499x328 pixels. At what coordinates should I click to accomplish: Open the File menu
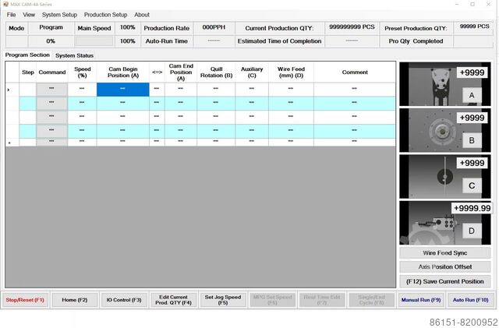[x=11, y=15]
